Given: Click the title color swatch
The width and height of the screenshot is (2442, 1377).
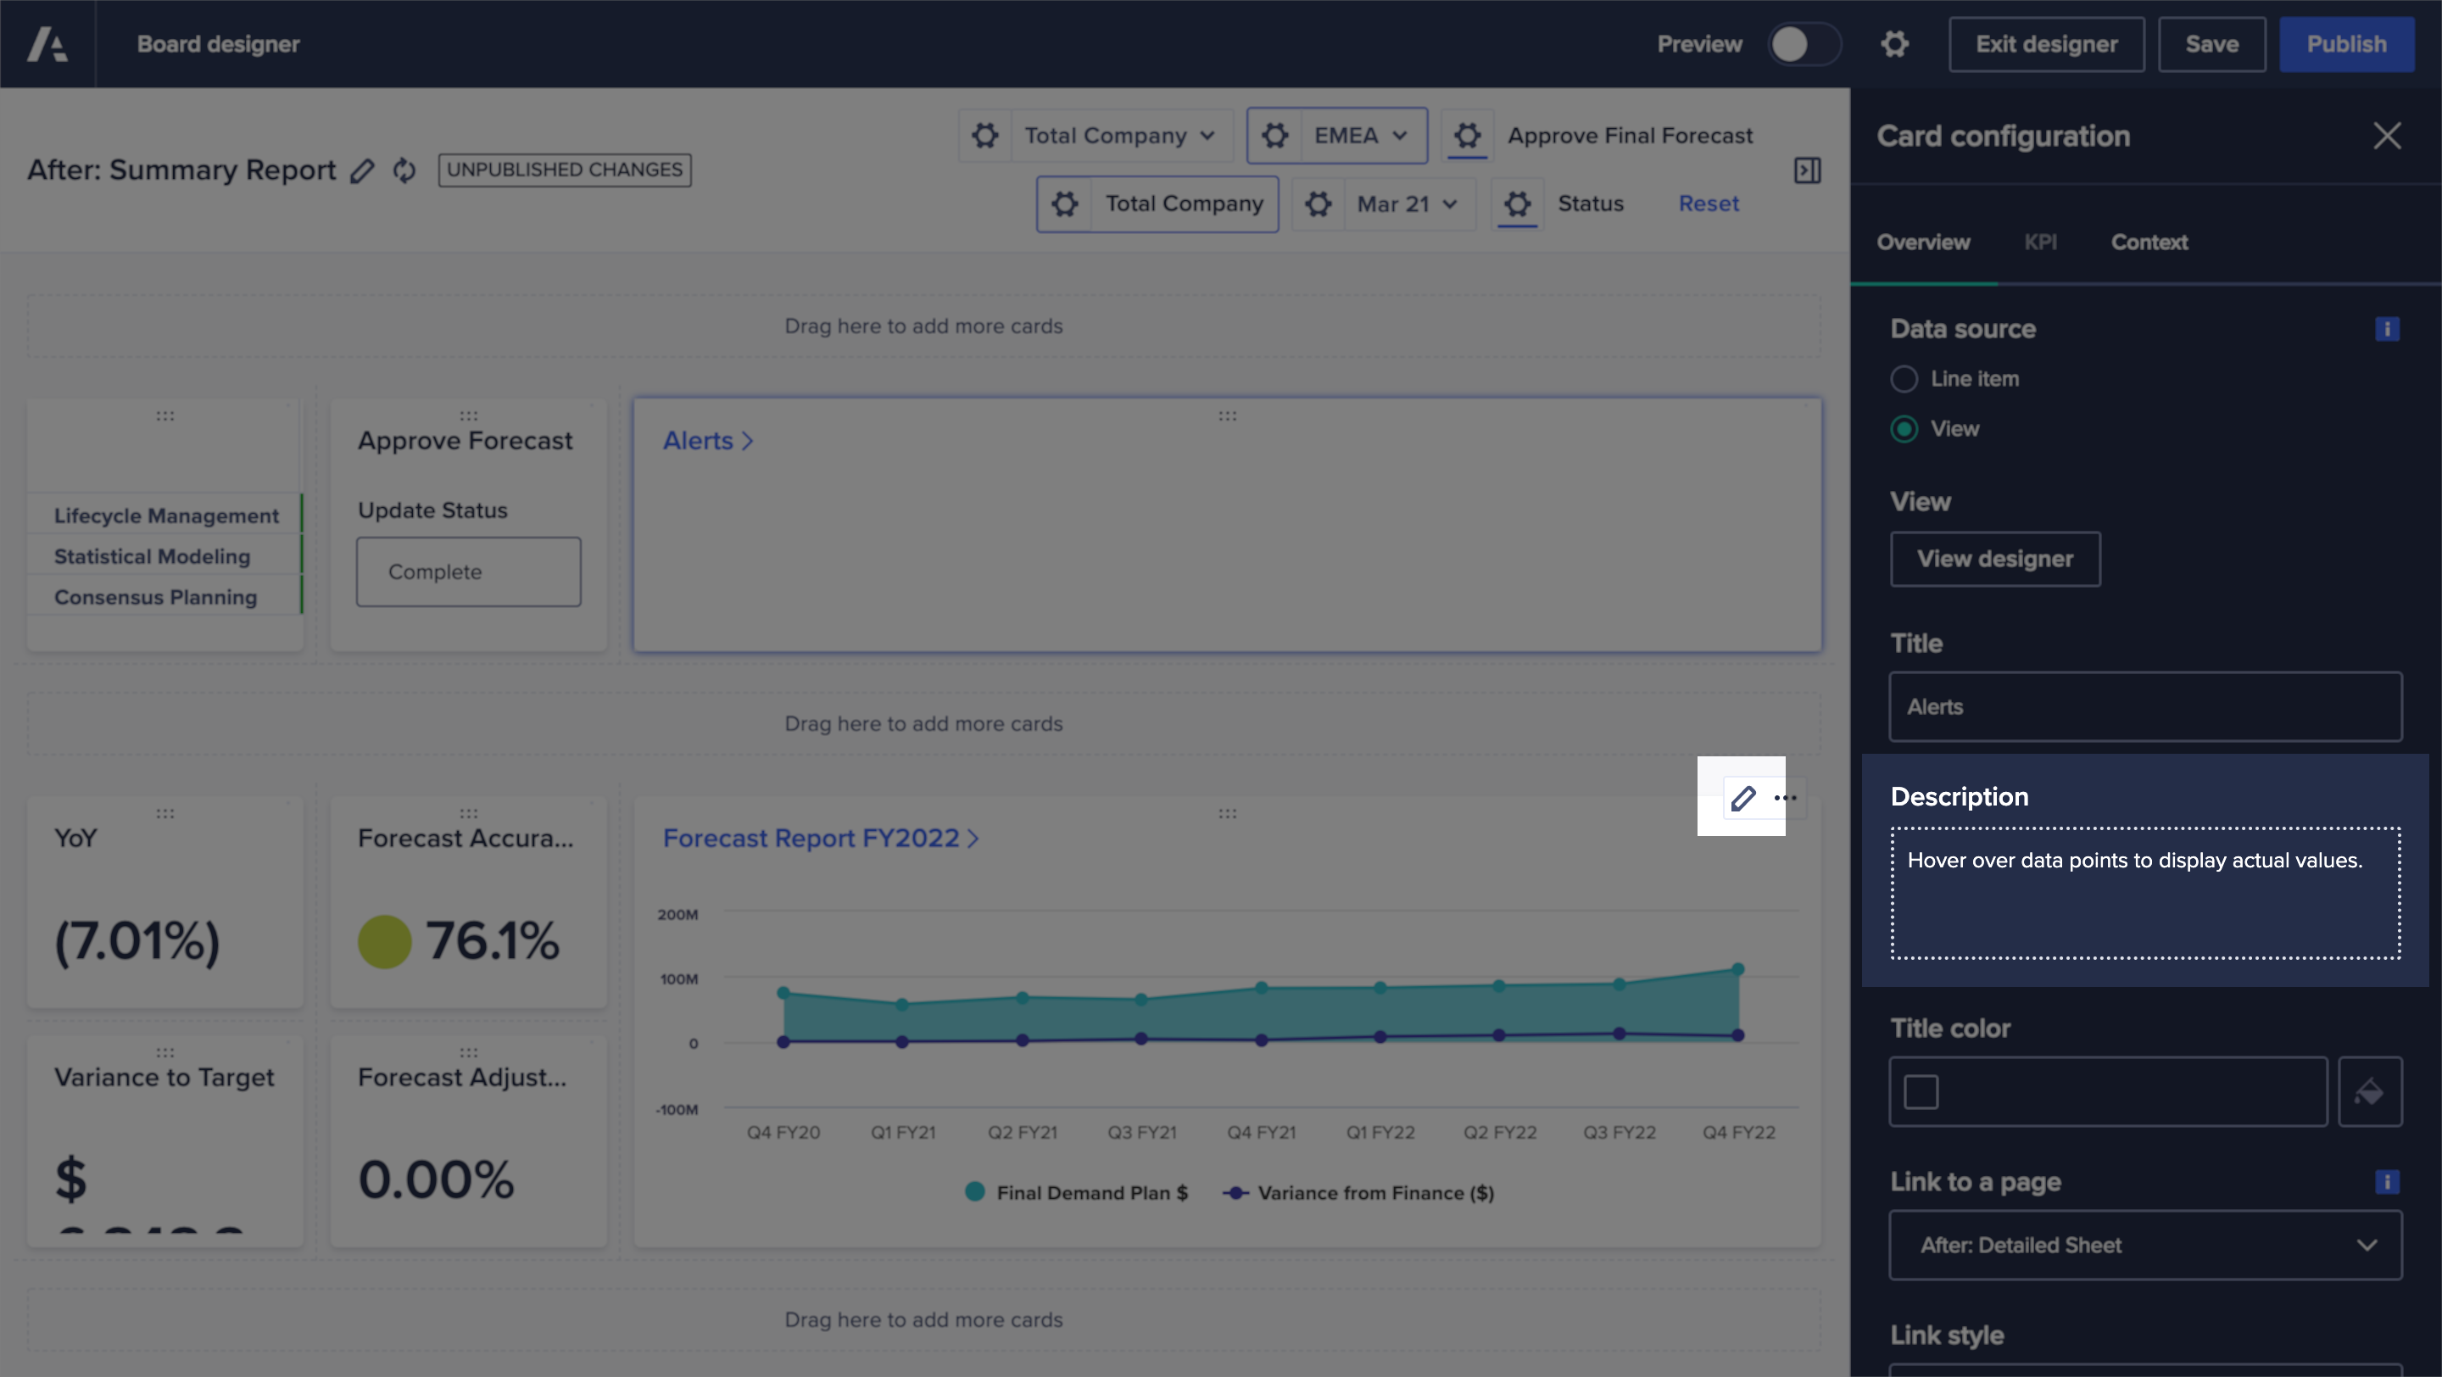Looking at the screenshot, I should pos(1921,1092).
